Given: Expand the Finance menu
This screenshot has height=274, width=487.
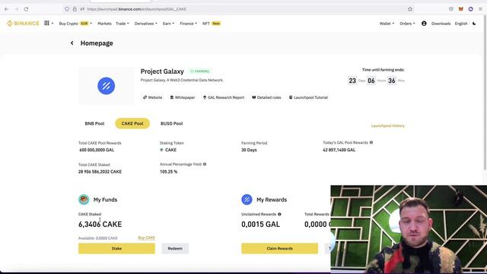Looking at the screenshot, I should pos(188,24).
